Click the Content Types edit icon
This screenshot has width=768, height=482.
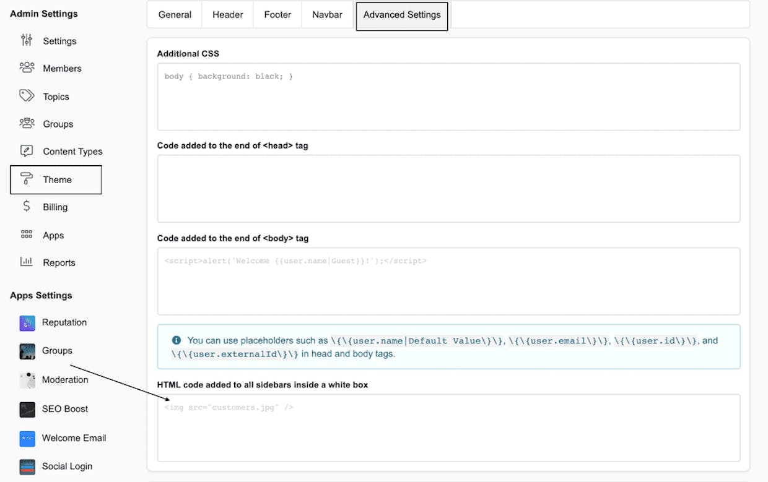click(27, 151)
